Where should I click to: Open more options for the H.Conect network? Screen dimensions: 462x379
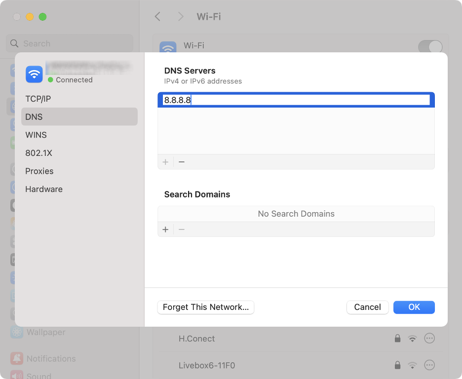click(429, 339)
